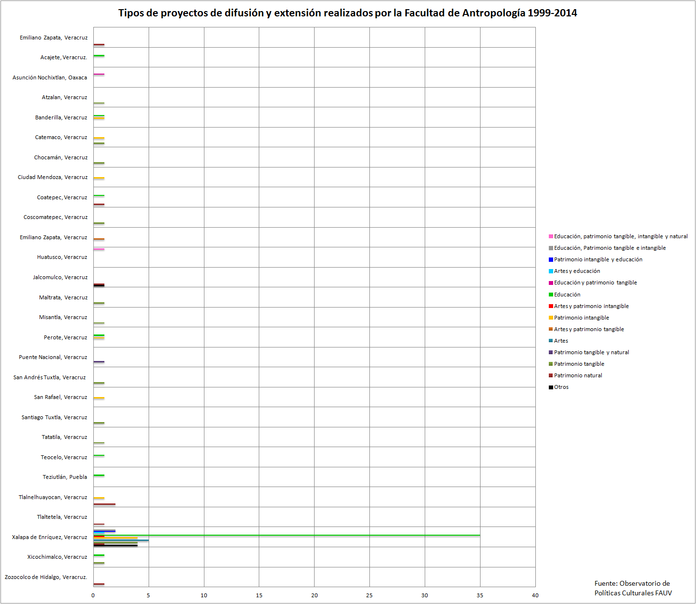Click the long green Educación bar for Xalapa
The image size is (696, 604).
(x=289, y=535)
